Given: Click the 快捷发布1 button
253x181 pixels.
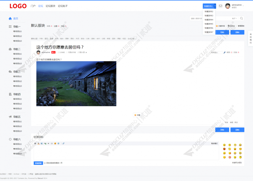Looking at the screenshot, I should pos(208,6).
